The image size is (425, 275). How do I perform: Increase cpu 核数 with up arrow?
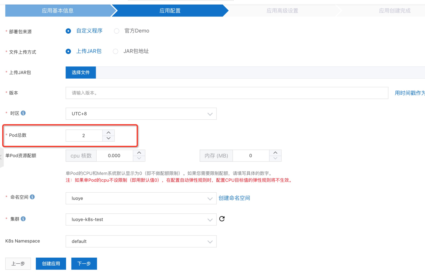(139, 153)
